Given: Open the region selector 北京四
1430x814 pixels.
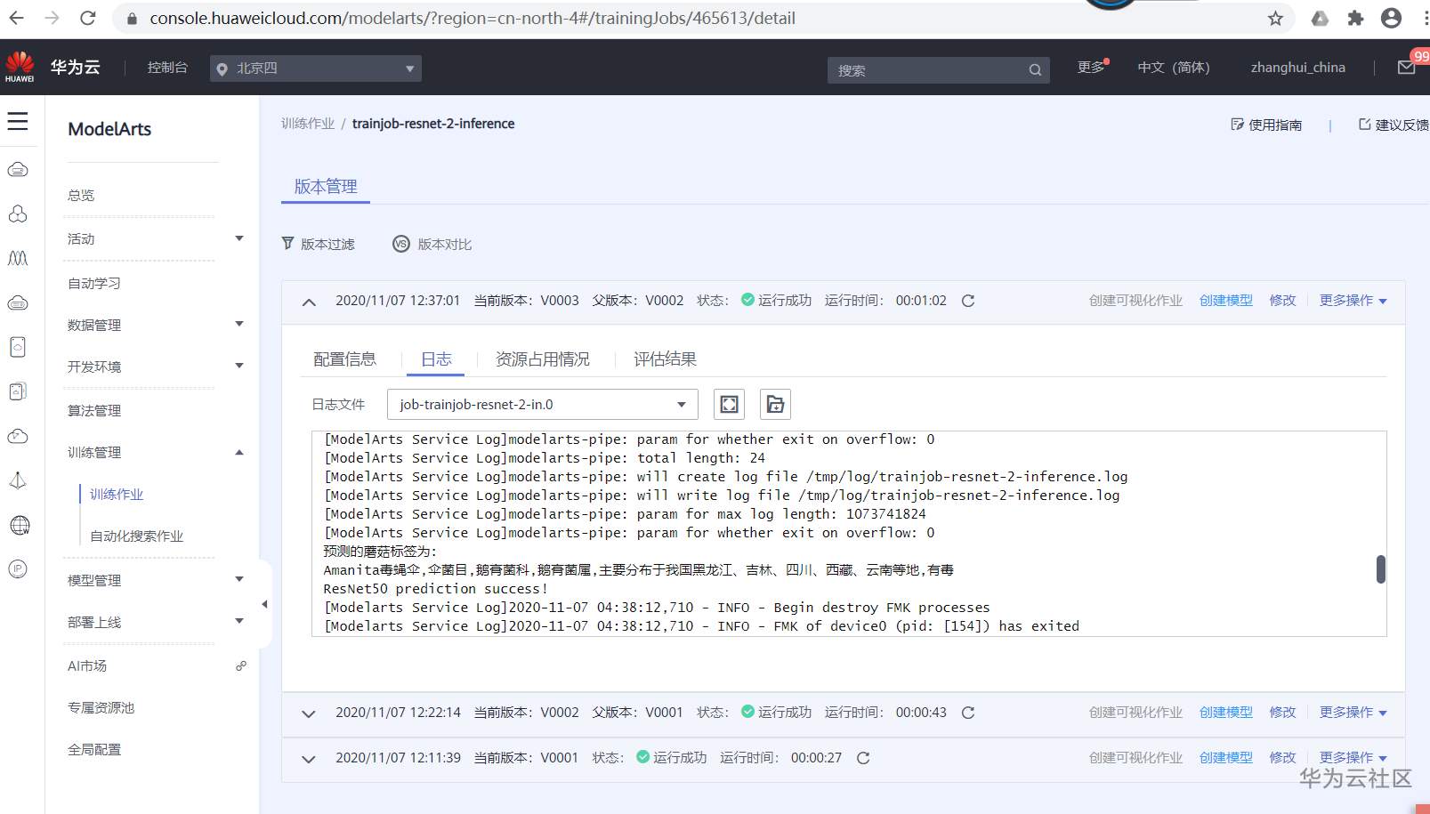Looking at the screenshot, I should click(x=316, y=69).
